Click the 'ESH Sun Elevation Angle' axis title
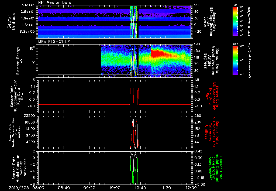This screenshot has width=276, height=191. (210, 22)
